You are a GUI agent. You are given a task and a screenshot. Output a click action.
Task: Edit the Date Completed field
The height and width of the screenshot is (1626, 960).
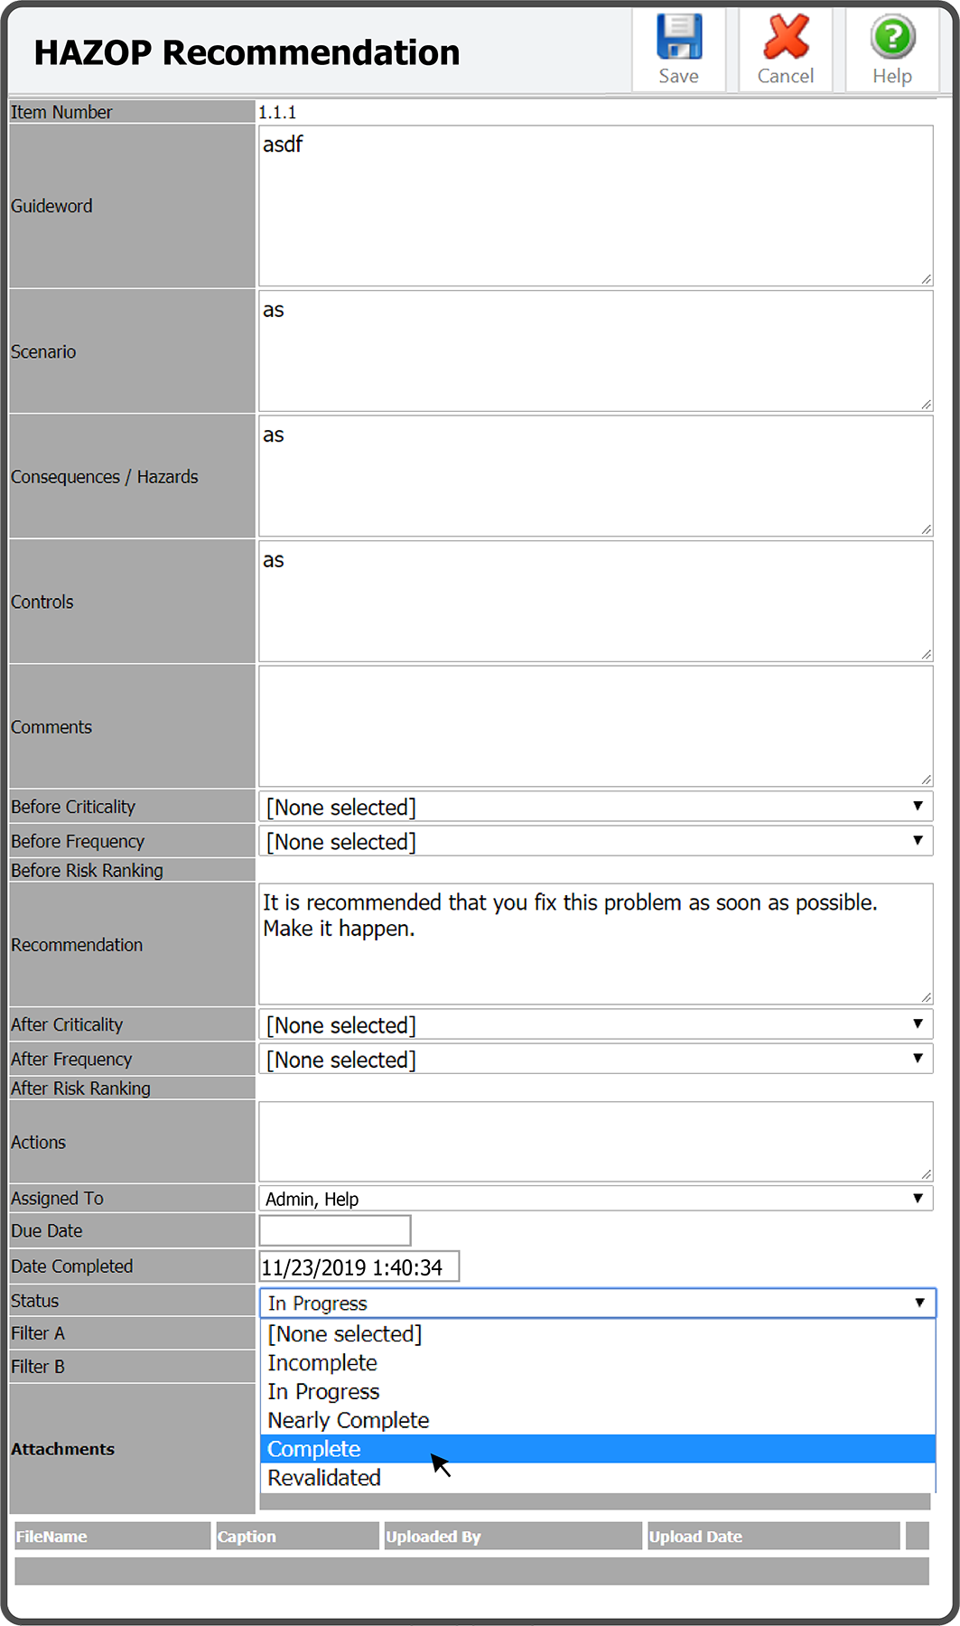tap(359, 1266)
